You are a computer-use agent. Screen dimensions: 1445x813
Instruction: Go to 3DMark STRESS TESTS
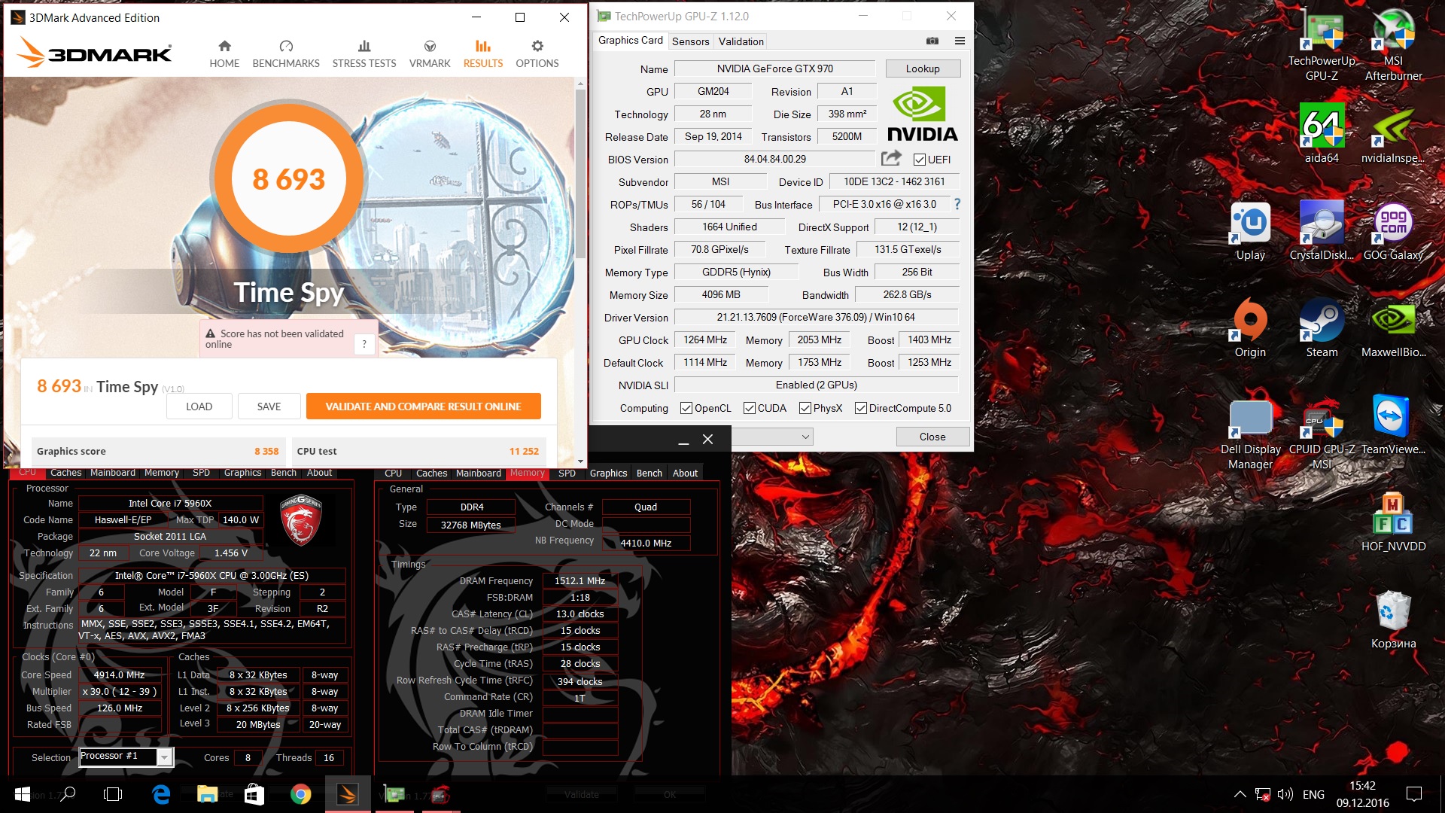coord(364,54)
